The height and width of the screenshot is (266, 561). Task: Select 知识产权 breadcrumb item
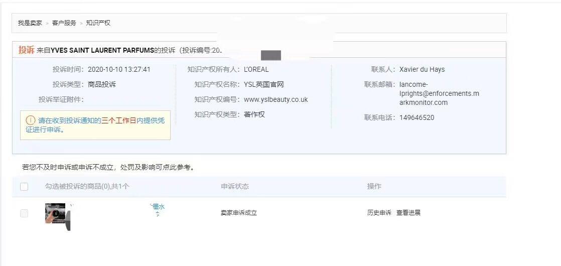tap(98, 23)
